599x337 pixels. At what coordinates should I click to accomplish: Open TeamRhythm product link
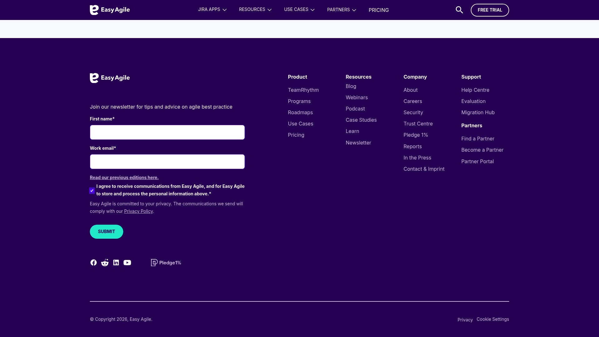pos(303,90)
